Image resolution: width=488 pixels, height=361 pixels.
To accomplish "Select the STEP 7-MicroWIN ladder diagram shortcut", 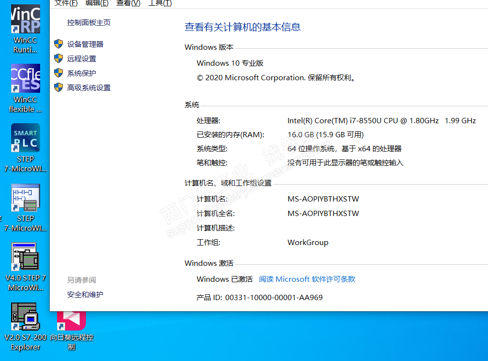I will tap(26, 207).
